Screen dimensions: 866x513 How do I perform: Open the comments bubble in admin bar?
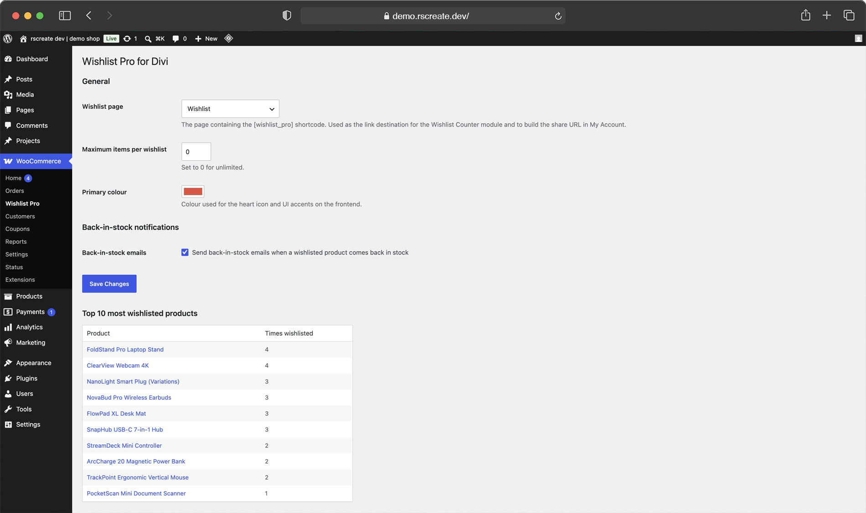point(175,39)
